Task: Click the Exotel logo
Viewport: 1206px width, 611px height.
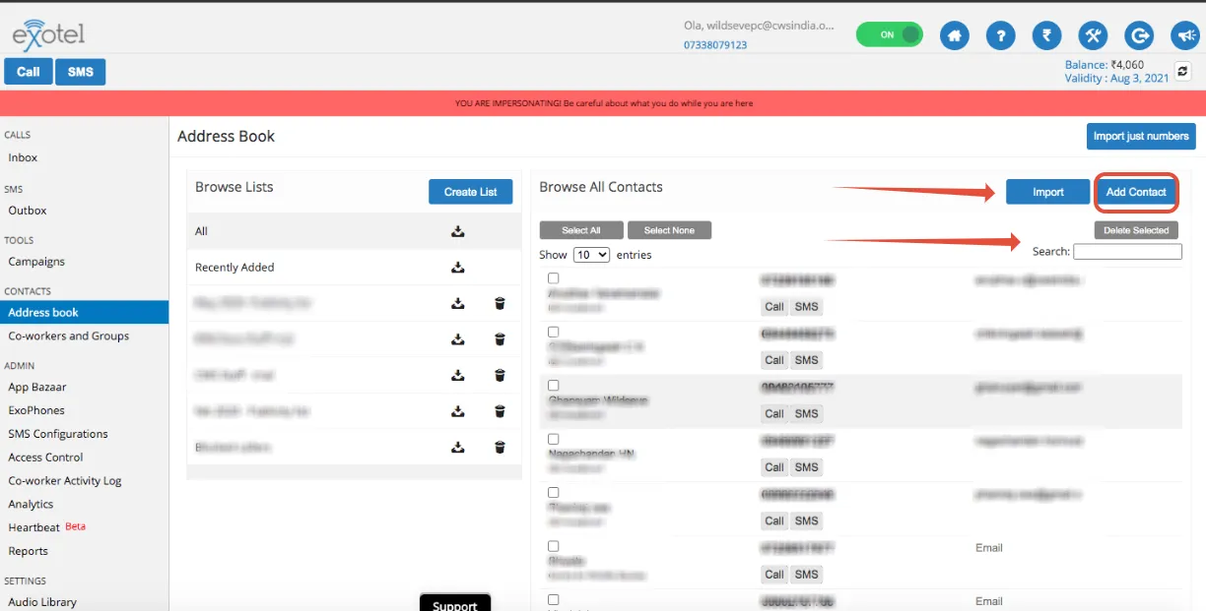Action: (48, 34)
